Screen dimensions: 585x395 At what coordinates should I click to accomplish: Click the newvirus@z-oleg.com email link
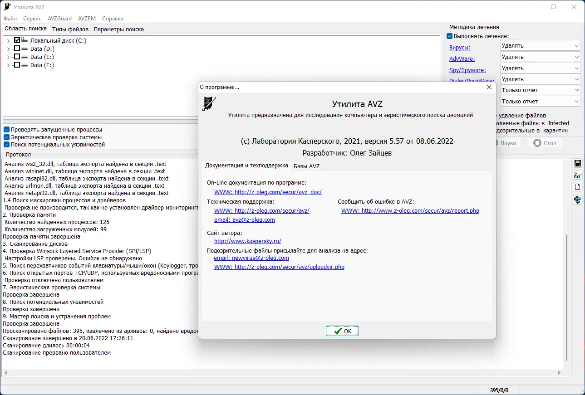[x=251, y=258]
